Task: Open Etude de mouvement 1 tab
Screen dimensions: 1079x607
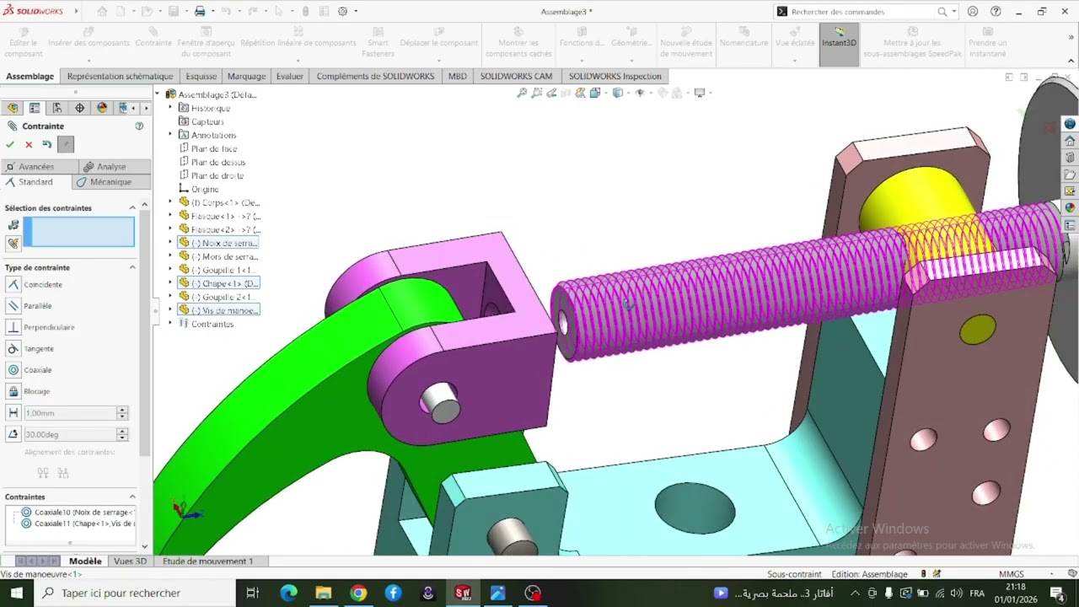Action: pos(207,561)
